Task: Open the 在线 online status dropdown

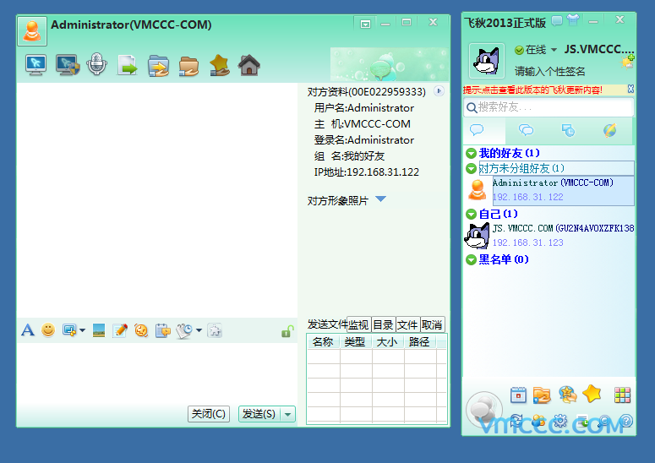Action: click(554, 51)
